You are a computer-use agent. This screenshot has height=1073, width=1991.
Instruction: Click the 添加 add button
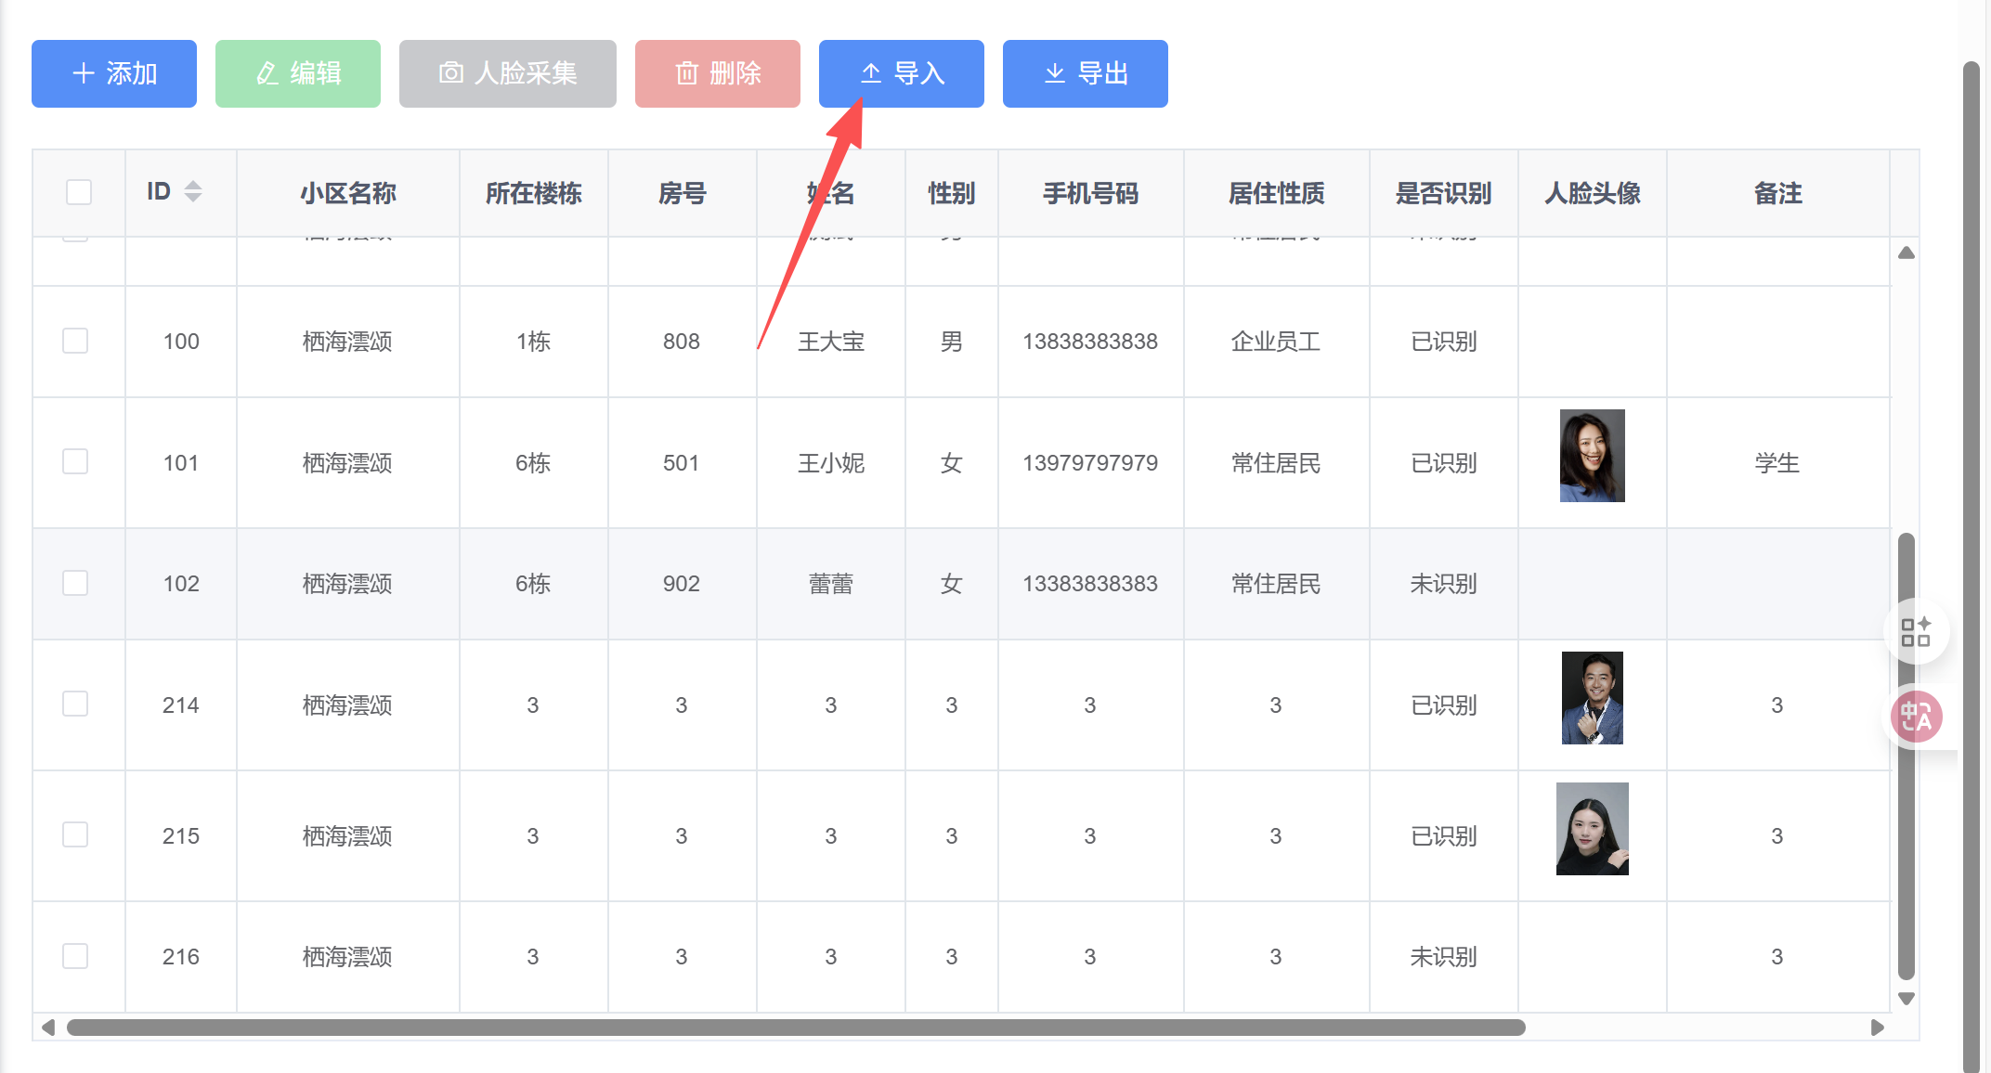click(114, 73)
